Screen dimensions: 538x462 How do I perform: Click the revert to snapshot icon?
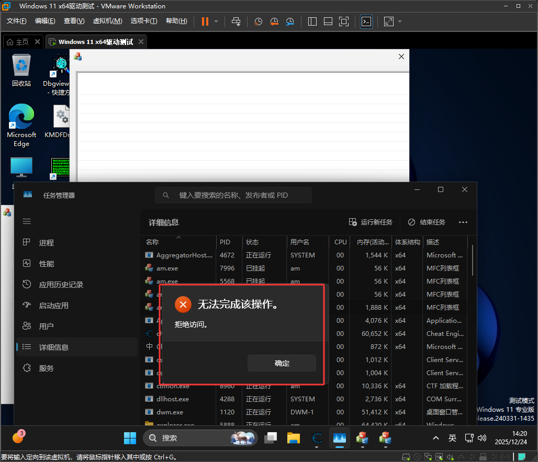274,21
